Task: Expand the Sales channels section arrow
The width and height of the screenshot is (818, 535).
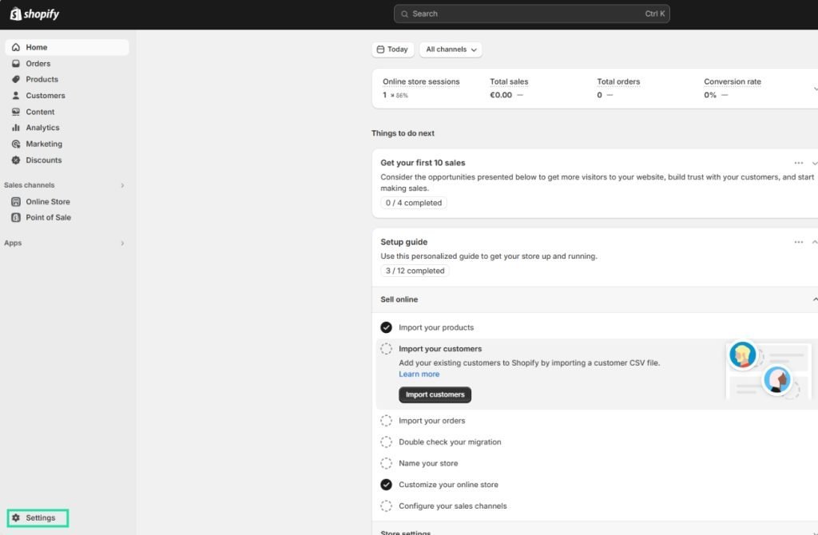Action: (x=122, y=185)
